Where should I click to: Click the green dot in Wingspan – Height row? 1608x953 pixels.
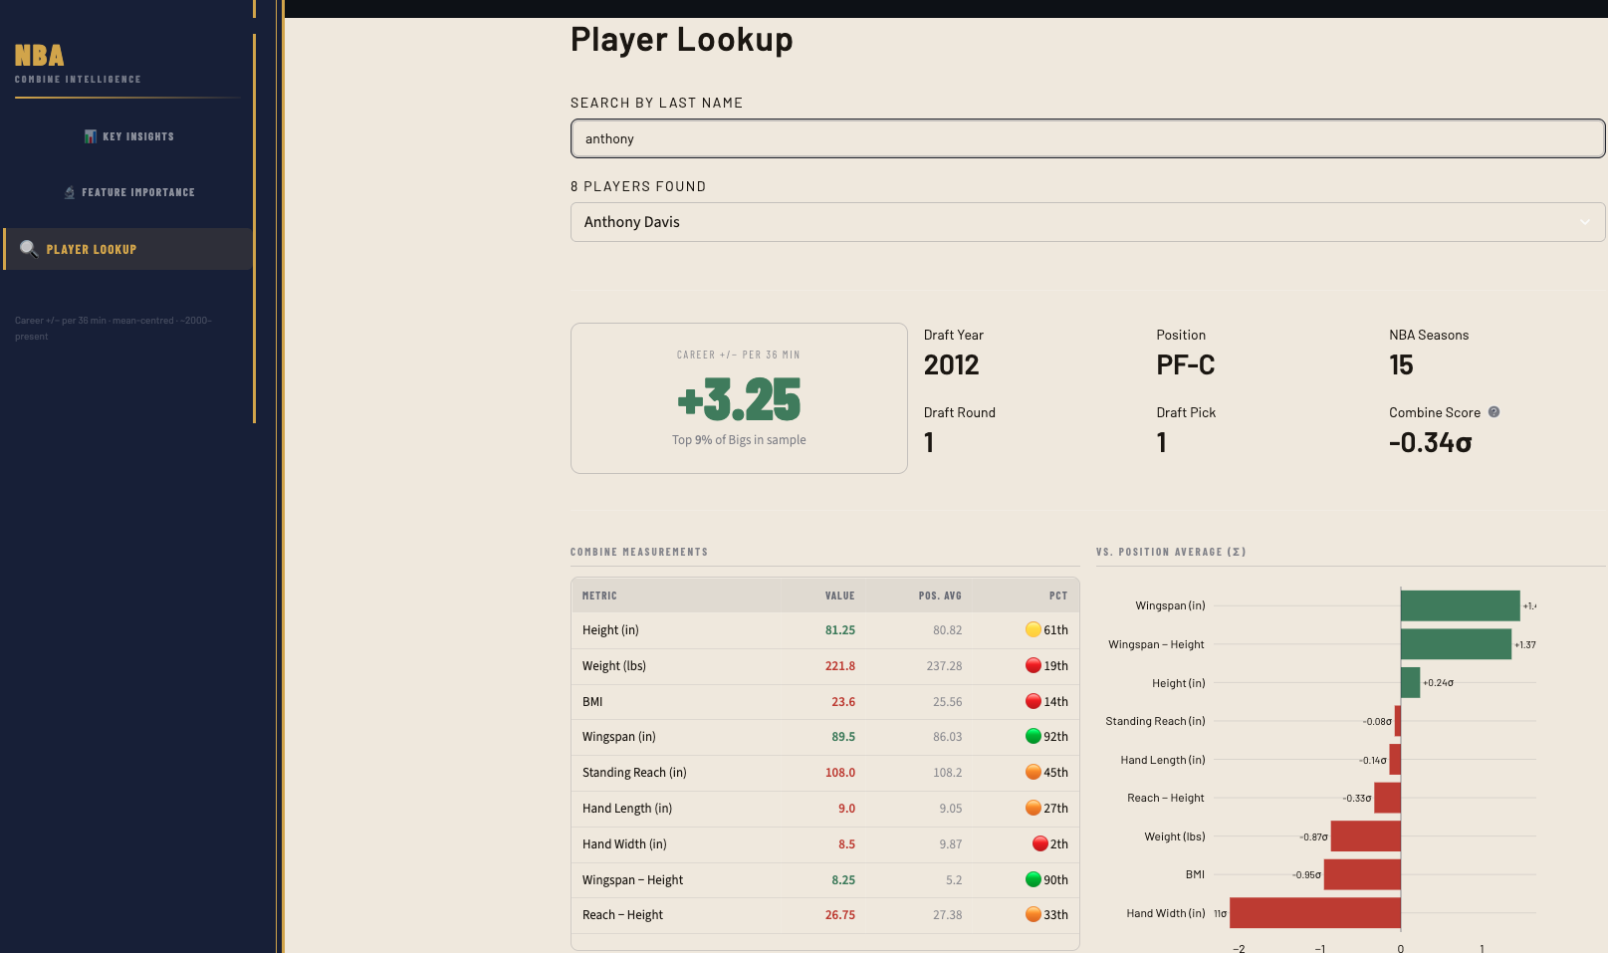(1034, 879)
